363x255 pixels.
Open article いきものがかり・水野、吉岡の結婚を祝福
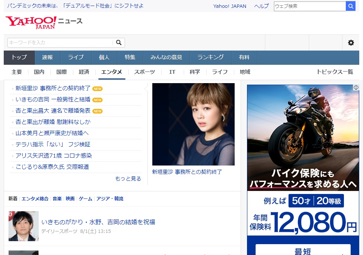pyautogui.click(x=98, y=222)
